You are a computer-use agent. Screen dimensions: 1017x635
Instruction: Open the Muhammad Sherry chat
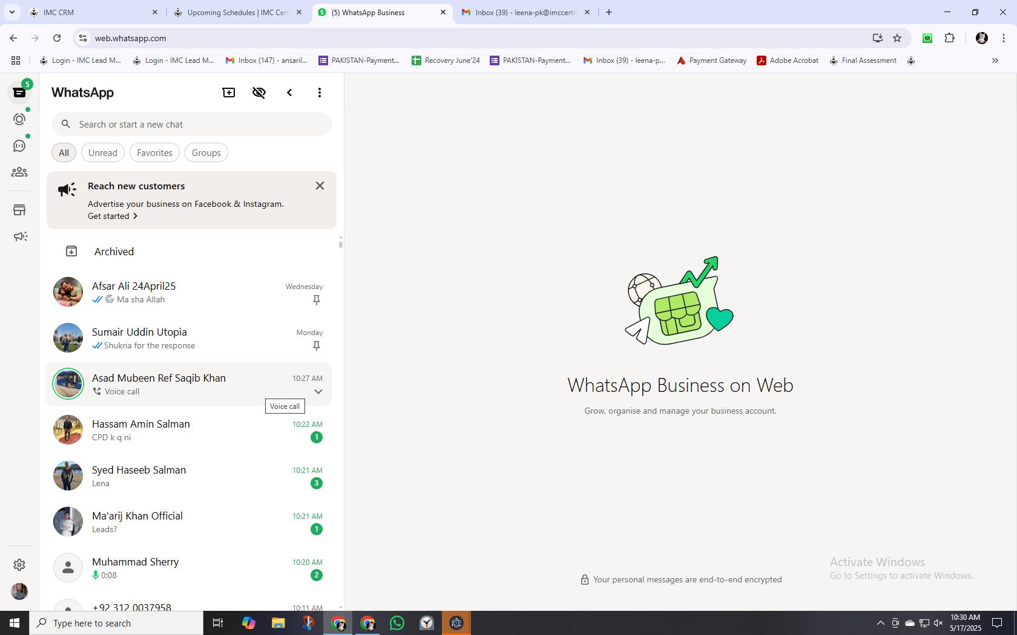coord(189,568)
